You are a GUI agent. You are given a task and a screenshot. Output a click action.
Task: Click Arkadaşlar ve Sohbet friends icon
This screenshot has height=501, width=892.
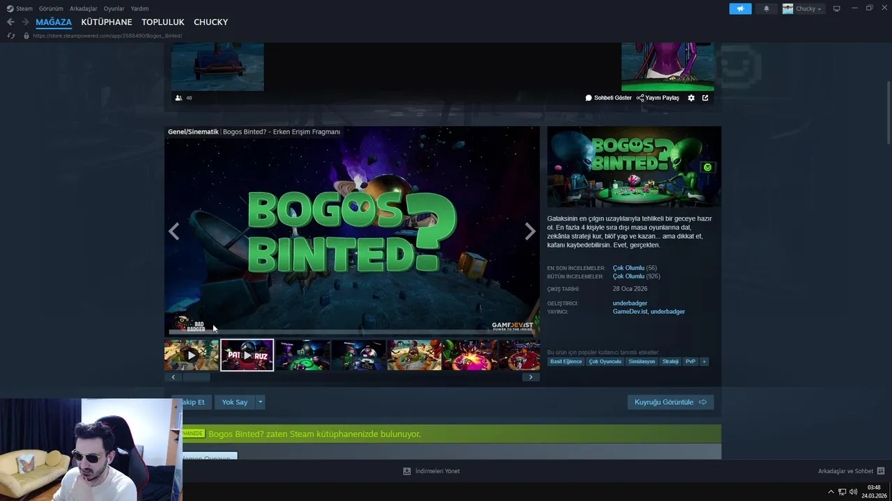(881, 471)
